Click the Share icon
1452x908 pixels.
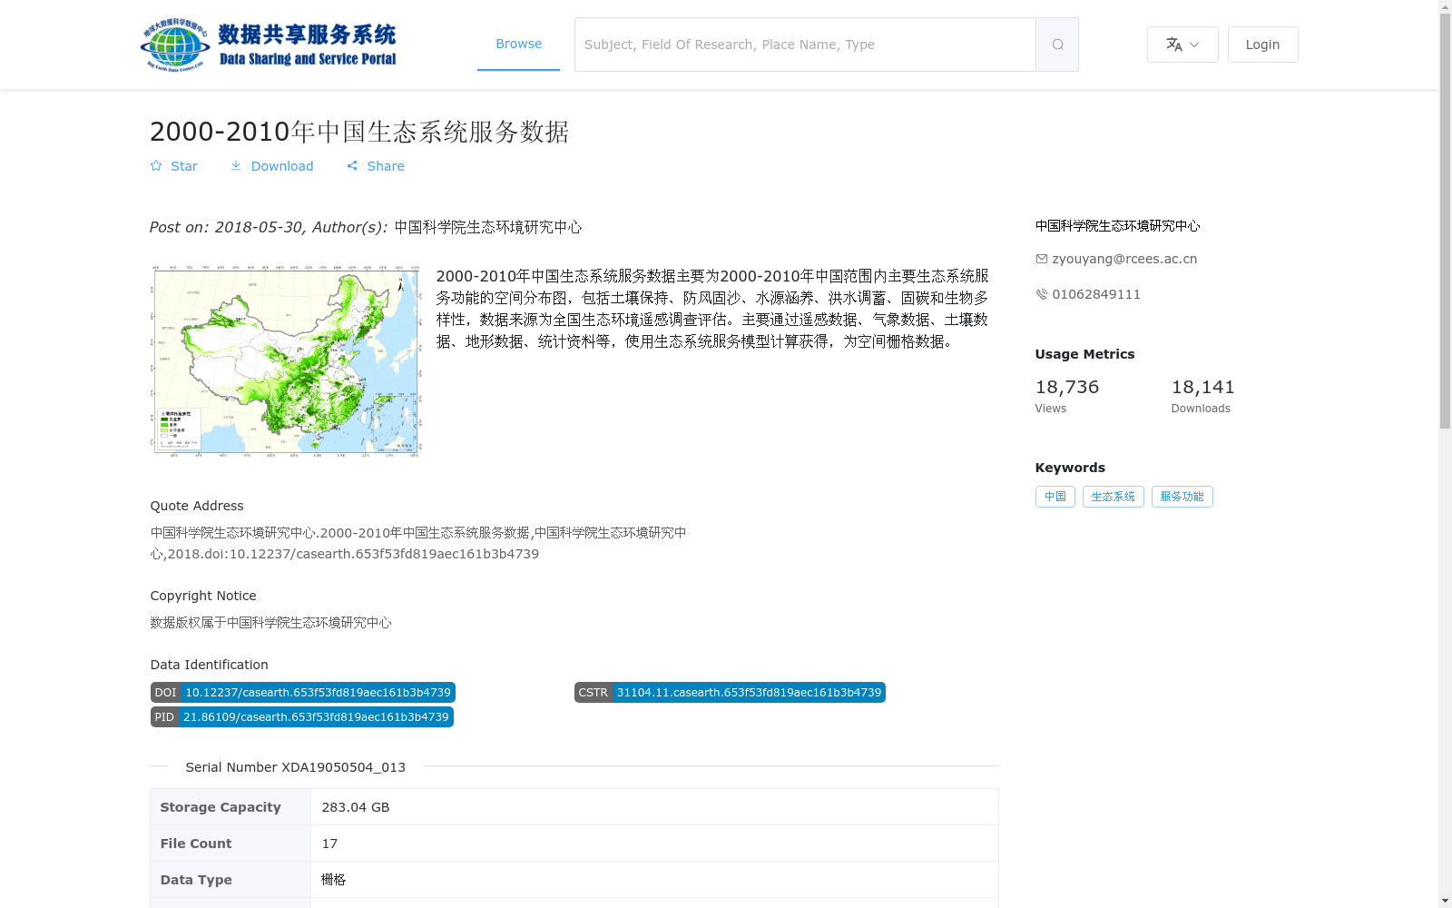pos(352,166)
